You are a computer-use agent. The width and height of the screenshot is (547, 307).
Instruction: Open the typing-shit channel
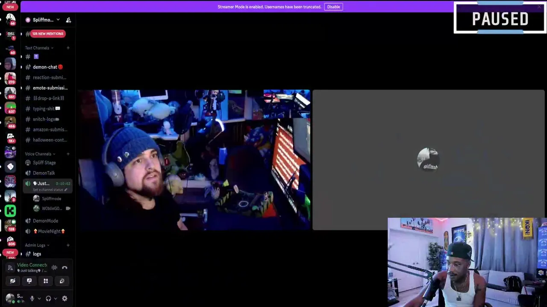pos(47,109)
